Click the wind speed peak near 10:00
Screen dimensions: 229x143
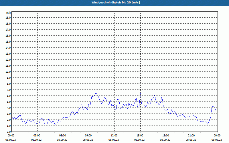96,92
